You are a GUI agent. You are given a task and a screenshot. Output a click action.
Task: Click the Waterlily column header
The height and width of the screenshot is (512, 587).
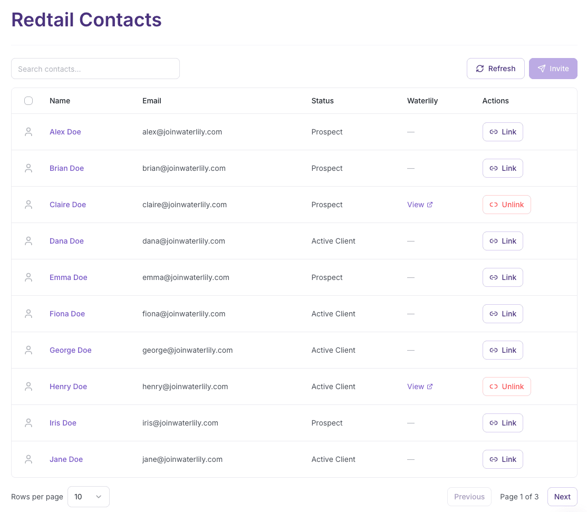tap(422, 101)
